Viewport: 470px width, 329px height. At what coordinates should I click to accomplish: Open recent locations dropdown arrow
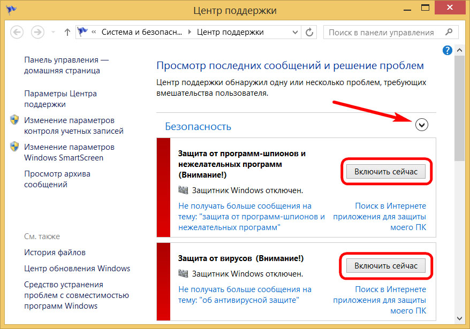click(53, 32)
